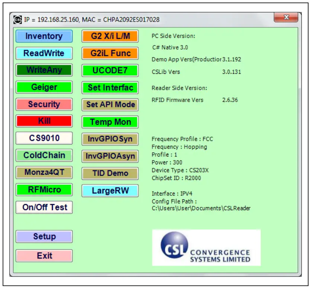Open the Setup screen
Image resolution: width=316 pixels, height=288 pixels.
tap(44, 236)
